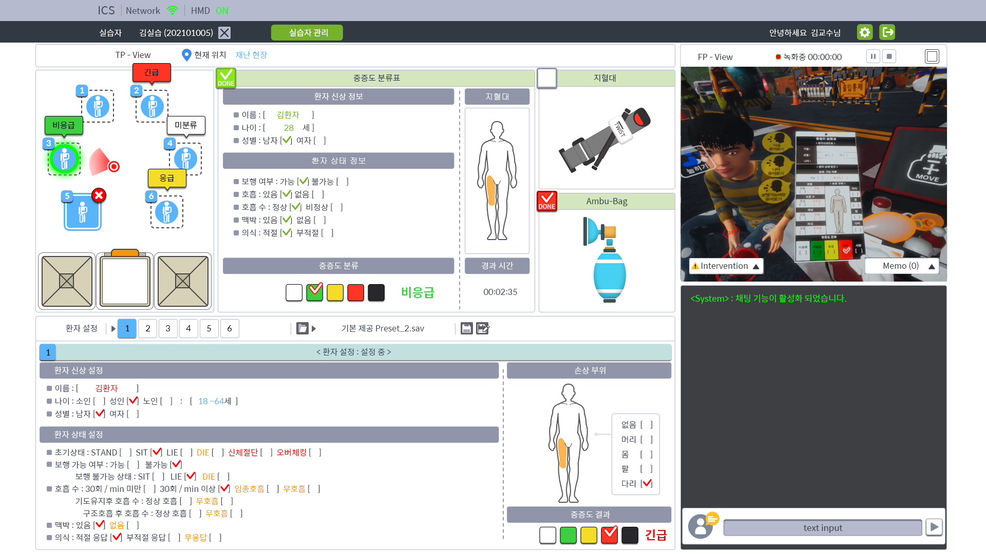
Task: Open settings gear icon in header
Action: (x=865, y=32)
